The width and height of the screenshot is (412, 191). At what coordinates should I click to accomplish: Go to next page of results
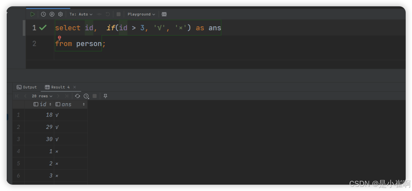tap(58, 96)
